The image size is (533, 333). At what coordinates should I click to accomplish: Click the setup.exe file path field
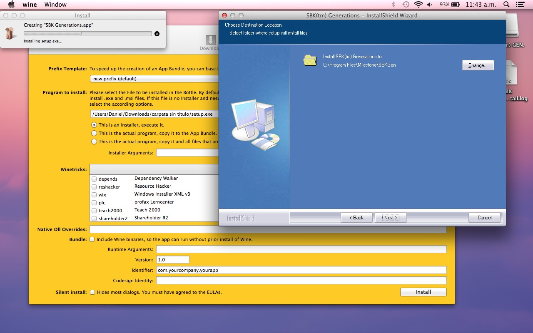pos(154,114)
